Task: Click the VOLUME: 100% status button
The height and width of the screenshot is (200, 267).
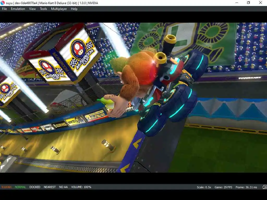Action: tap(81, 187)
